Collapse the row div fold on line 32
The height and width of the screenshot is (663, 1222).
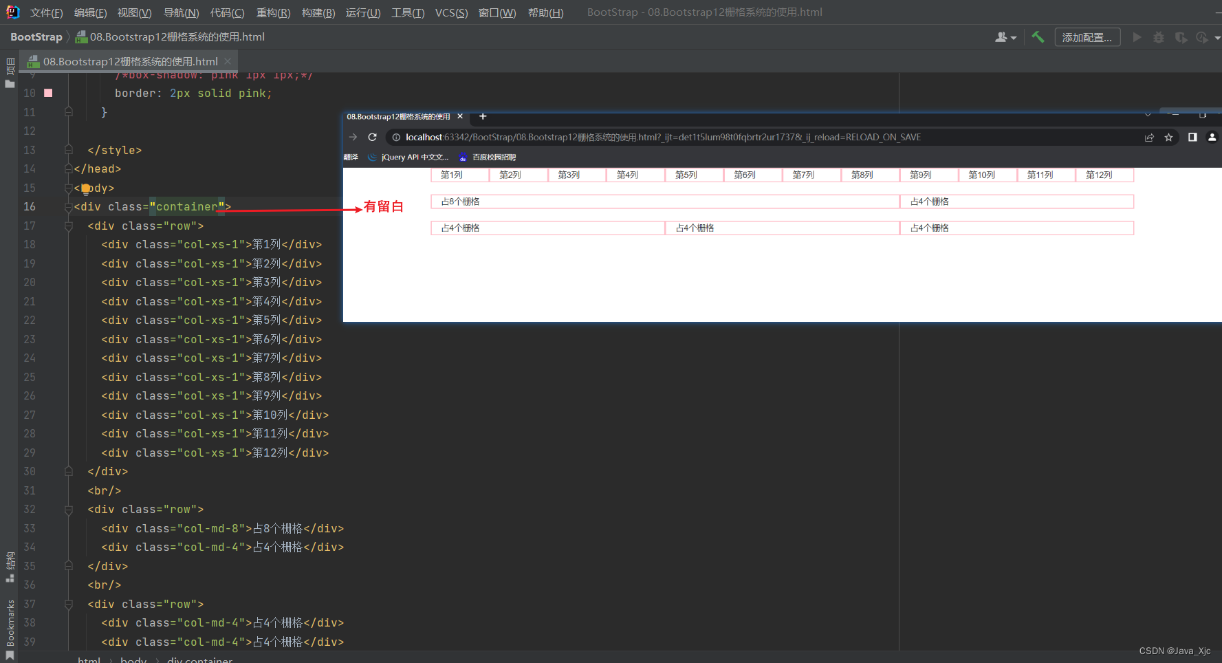pos(68,510)
